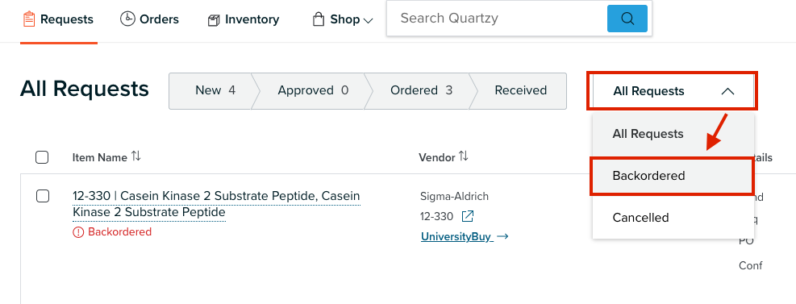Open external link icon beside 12-330

[468, 216]
